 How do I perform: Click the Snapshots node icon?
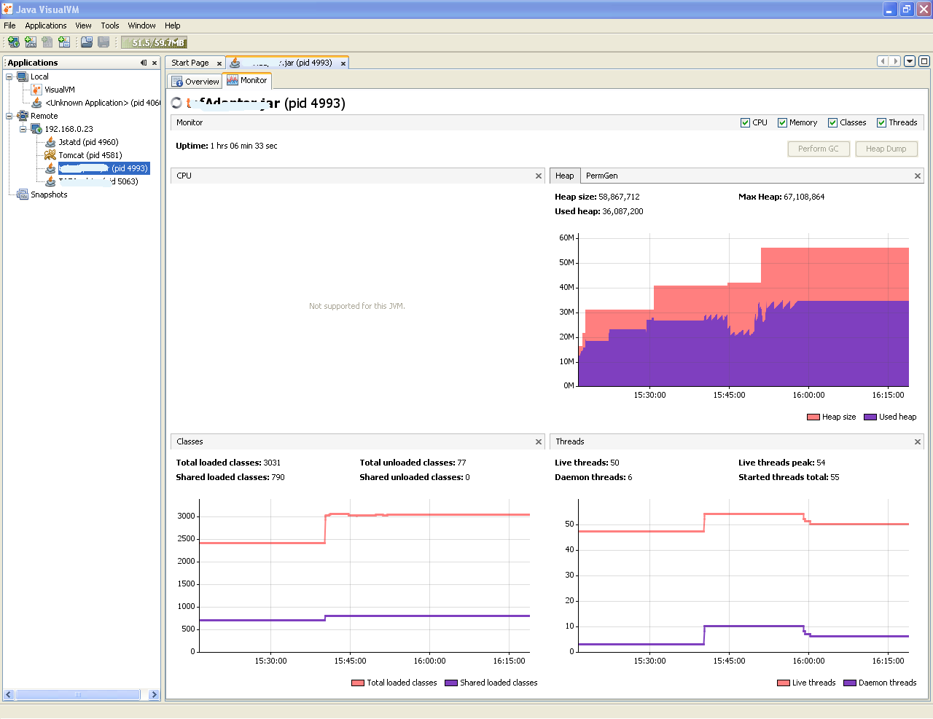(23, 195)
